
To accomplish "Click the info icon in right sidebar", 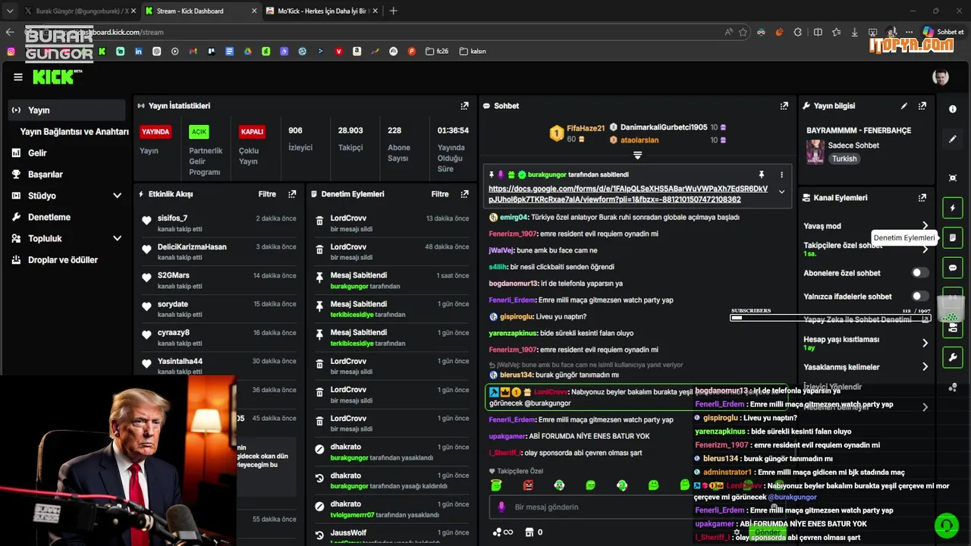I will click(953, 109).
